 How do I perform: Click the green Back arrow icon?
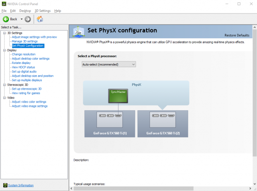pyautogui.click(x=6, y=19)
